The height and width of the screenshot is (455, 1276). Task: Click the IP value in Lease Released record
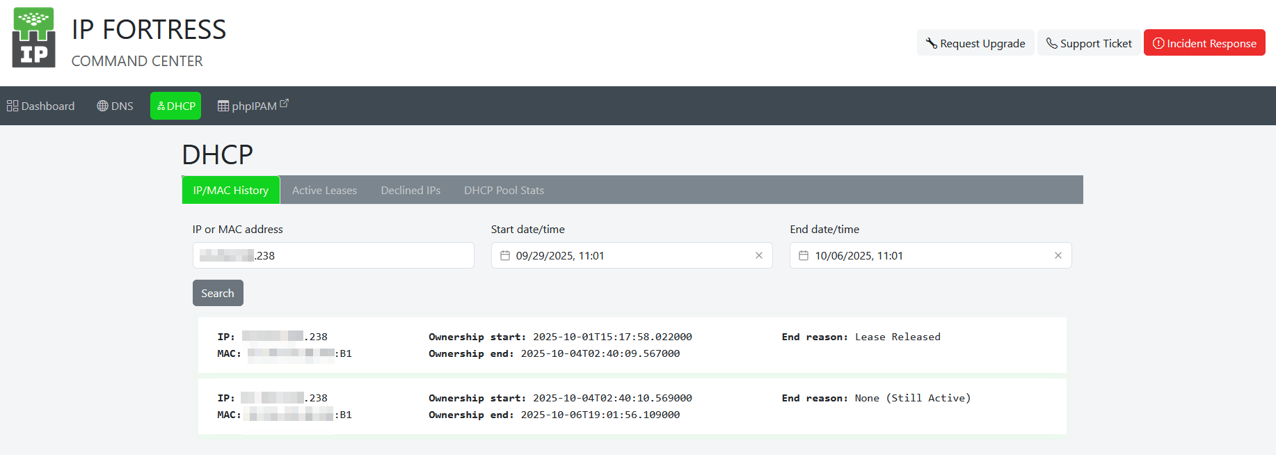(x=285, y=337)
